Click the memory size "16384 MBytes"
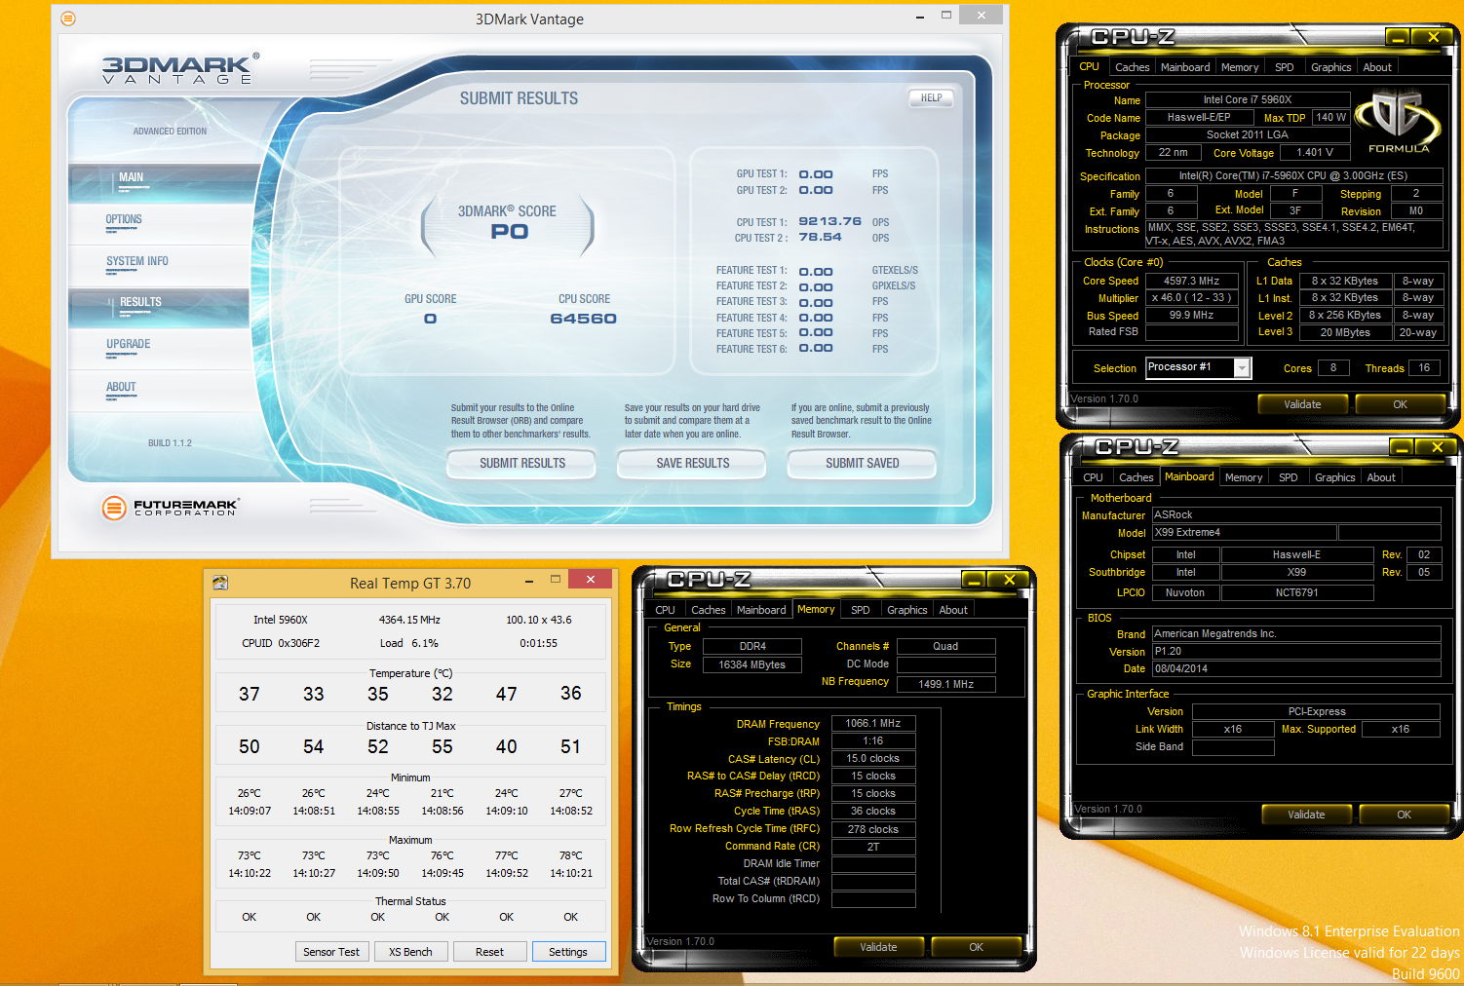The height and width of the screenshot is (986, 1464). (751, 664)
